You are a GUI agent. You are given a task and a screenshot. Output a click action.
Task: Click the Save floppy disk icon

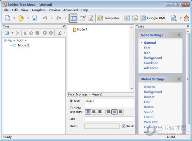[34, 18]
